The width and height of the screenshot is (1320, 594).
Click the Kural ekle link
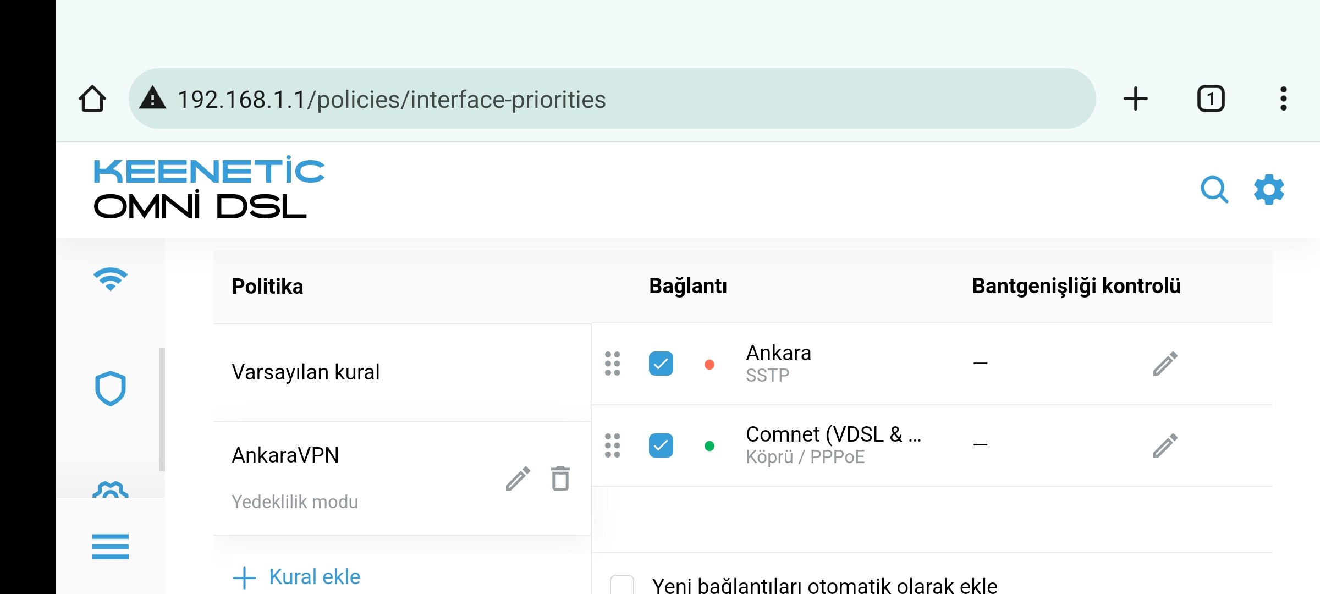(297, 577)
